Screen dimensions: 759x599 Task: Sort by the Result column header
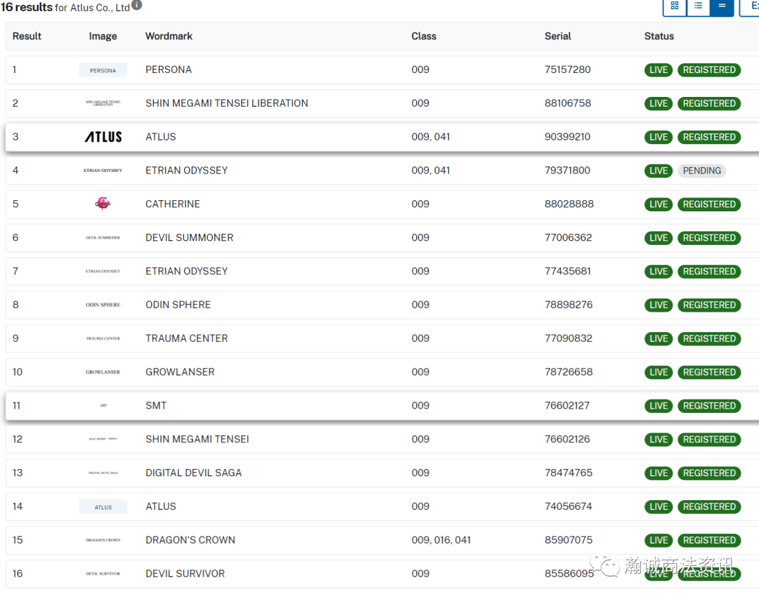click(x=27, y=37)
